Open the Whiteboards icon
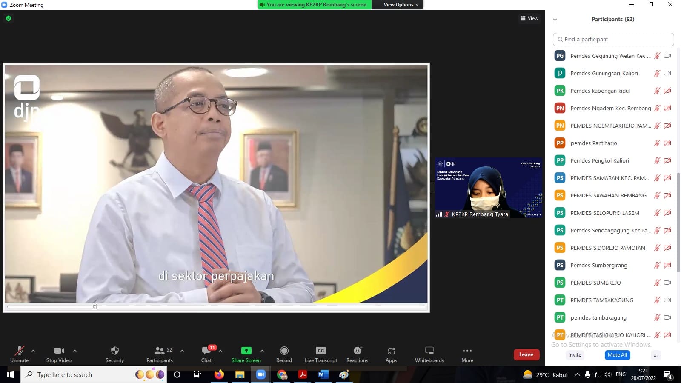Image resolution: width=681 pixels, height=383 pixels. [x=429, y=351]
